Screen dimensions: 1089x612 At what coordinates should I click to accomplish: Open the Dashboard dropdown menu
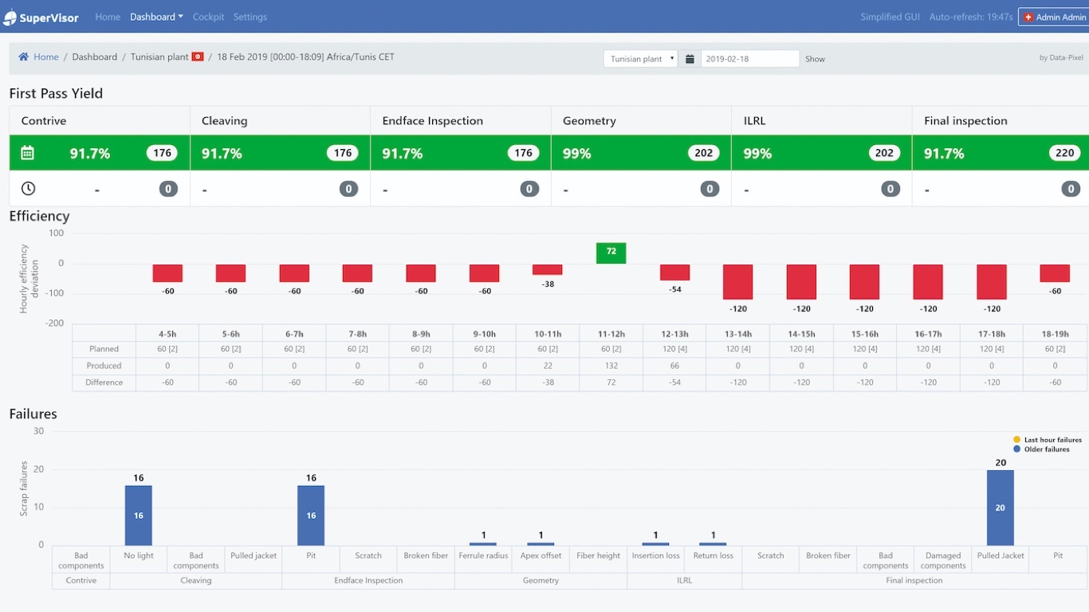point(156,17)
